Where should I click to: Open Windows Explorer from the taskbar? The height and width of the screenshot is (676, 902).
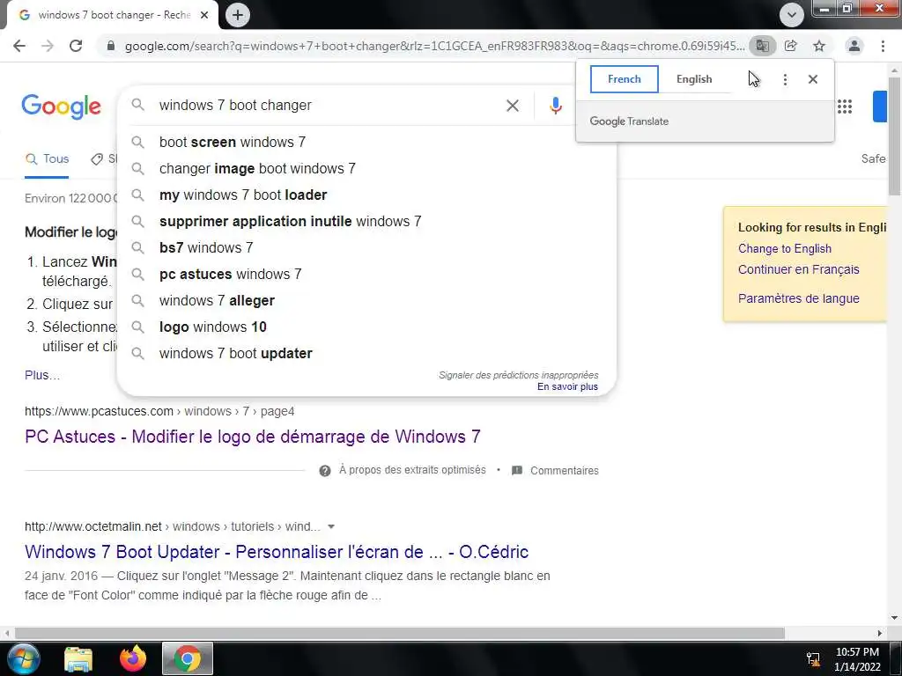78,659
